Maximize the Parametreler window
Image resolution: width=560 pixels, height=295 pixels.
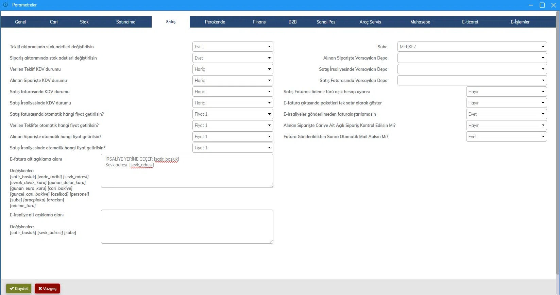click(x=542, y=5)
